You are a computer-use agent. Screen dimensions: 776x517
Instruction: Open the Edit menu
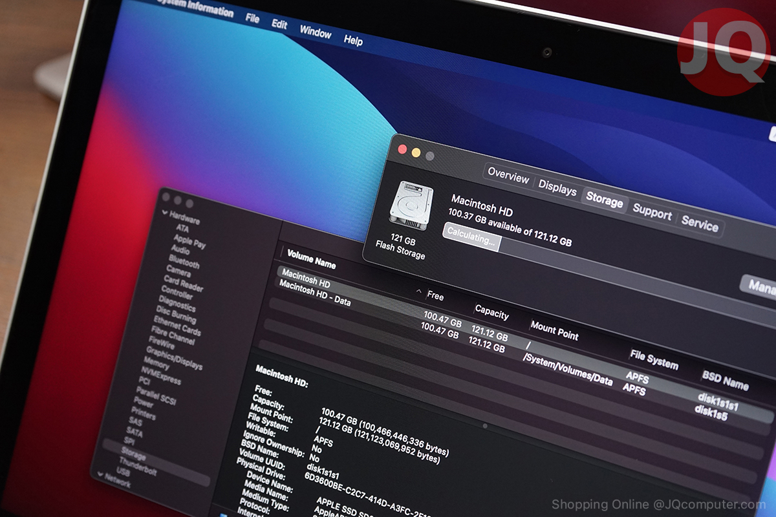(279, 24)
